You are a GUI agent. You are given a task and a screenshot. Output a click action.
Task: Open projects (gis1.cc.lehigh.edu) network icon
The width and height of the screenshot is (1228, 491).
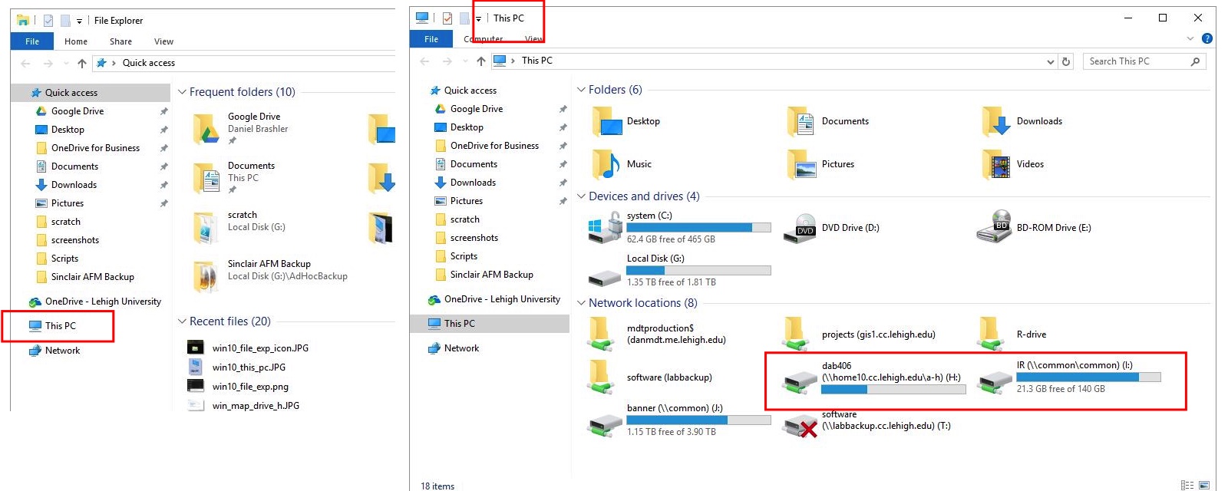point(797,334)
